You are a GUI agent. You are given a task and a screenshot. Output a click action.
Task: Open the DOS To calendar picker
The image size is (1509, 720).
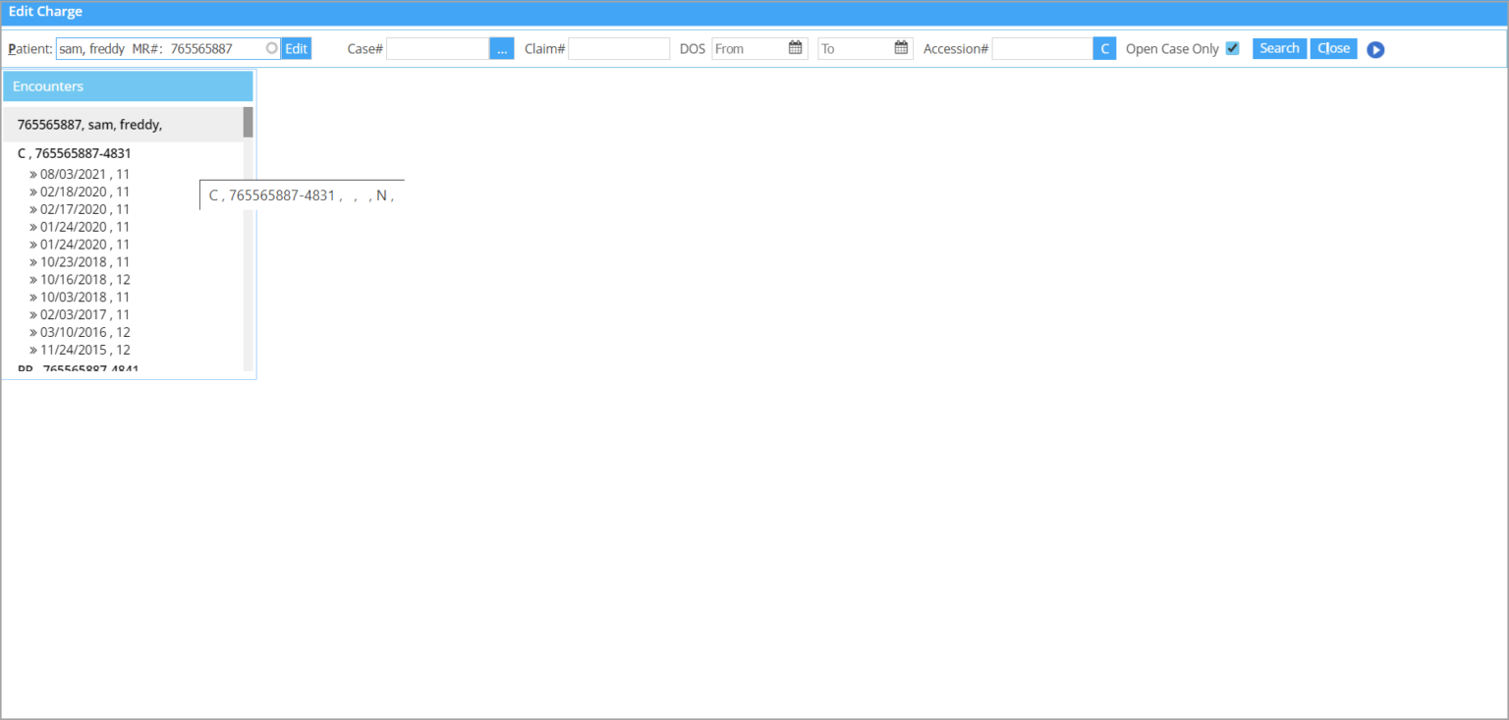pyautogui.click(x=901, y=48)
